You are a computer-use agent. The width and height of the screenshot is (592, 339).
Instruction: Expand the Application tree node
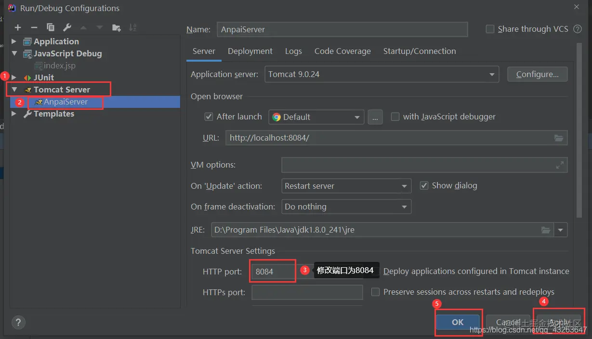tap(14, 41)
